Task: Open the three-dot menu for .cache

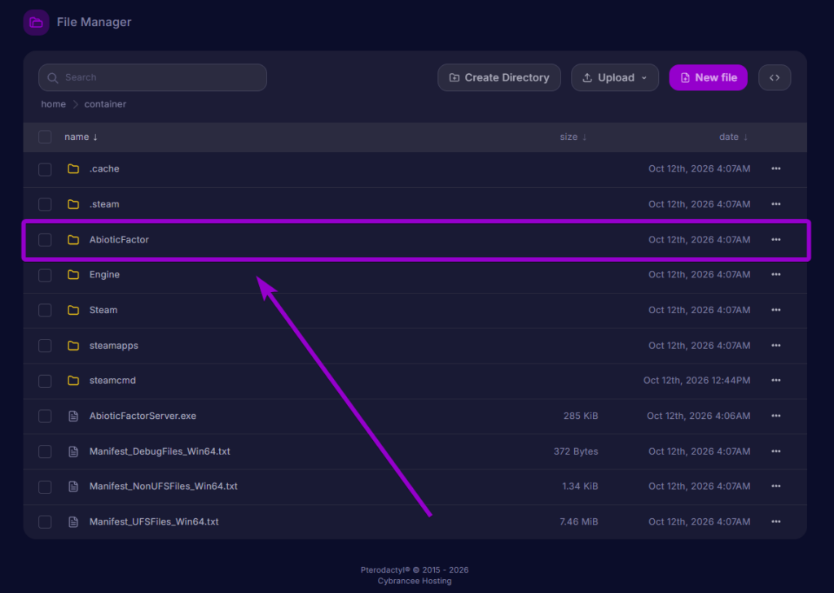Action: click(x=776, y=168)
